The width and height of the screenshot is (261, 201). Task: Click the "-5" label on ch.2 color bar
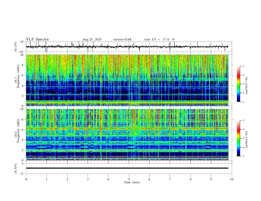(243, 138)
